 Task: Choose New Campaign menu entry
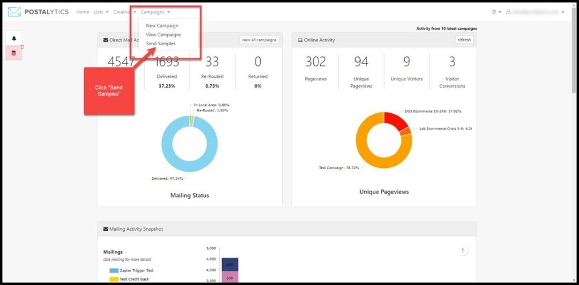click(162, 26)
